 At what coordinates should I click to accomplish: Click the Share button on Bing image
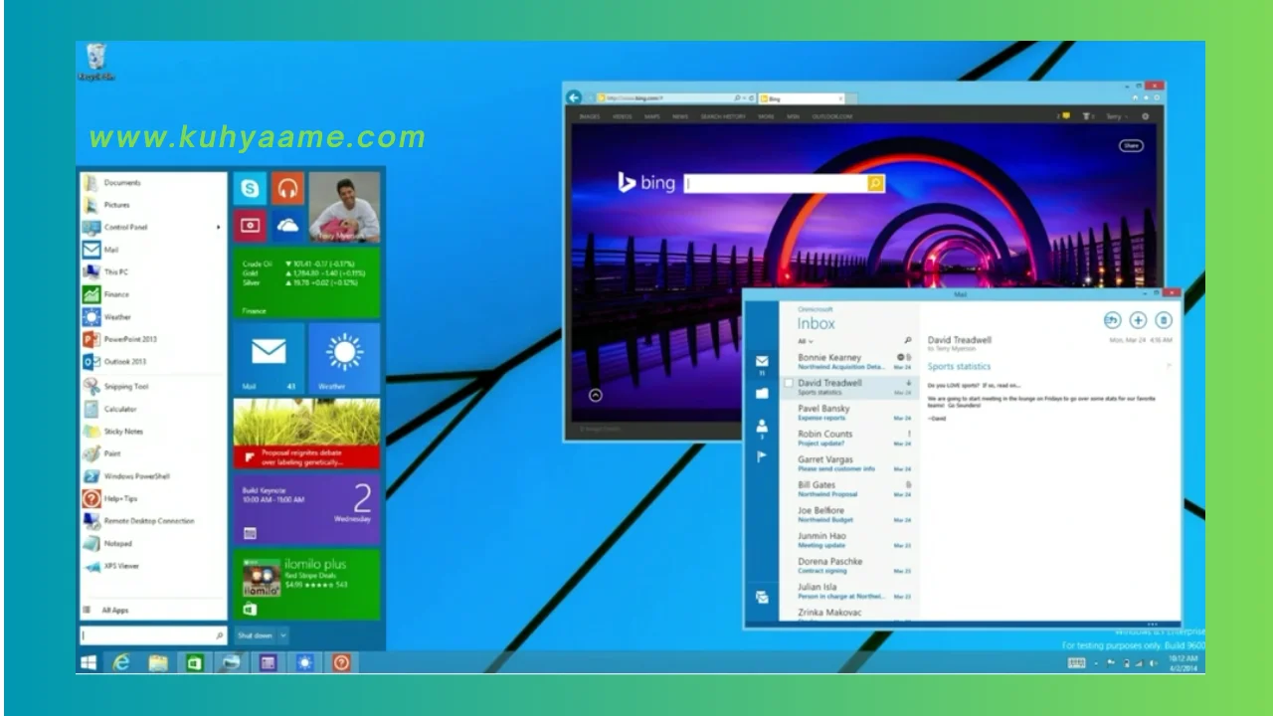(x=1131, y=146)
